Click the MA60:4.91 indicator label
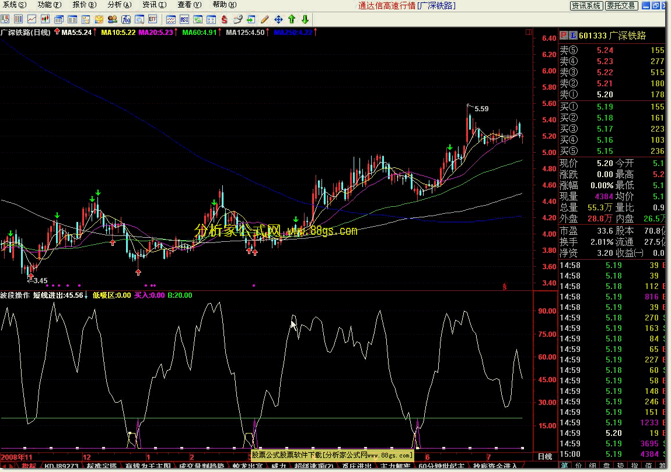Screen dimensions: 671x472 (199, 33)
